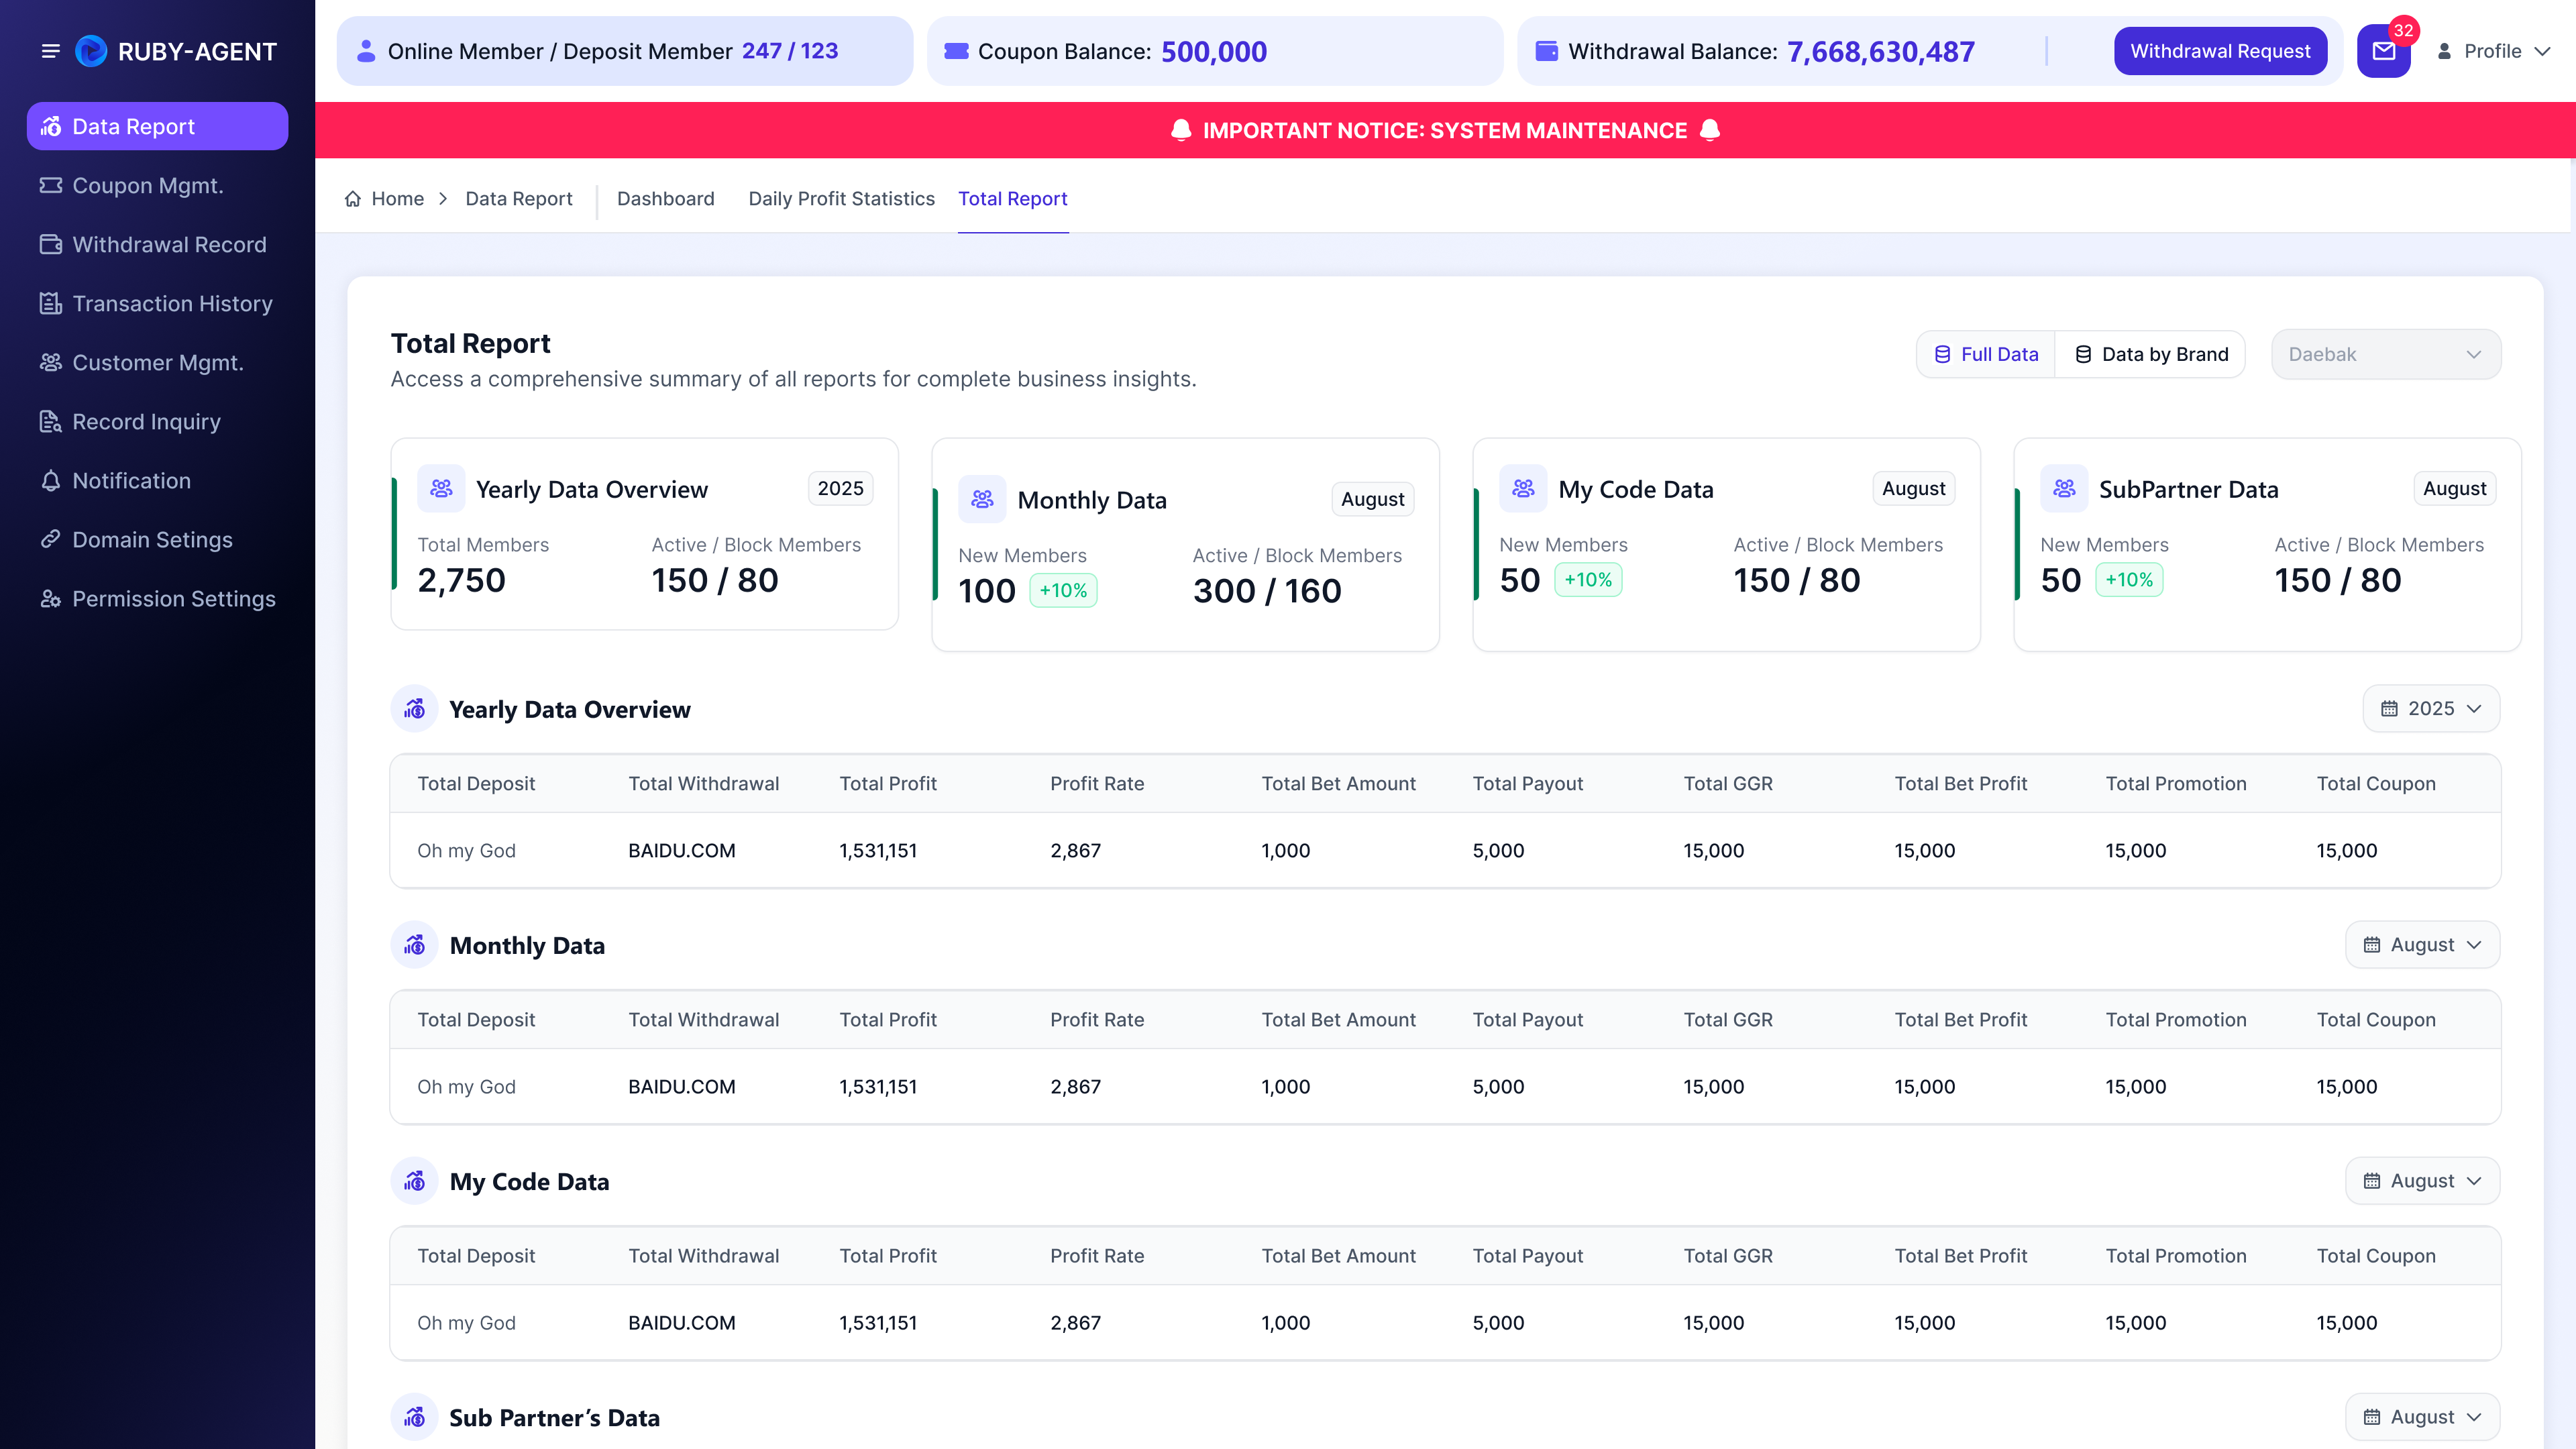This screenshot has width=2576, height=1449.
Task: Click the Domain Setings link icon
Action: coord(50,540)
